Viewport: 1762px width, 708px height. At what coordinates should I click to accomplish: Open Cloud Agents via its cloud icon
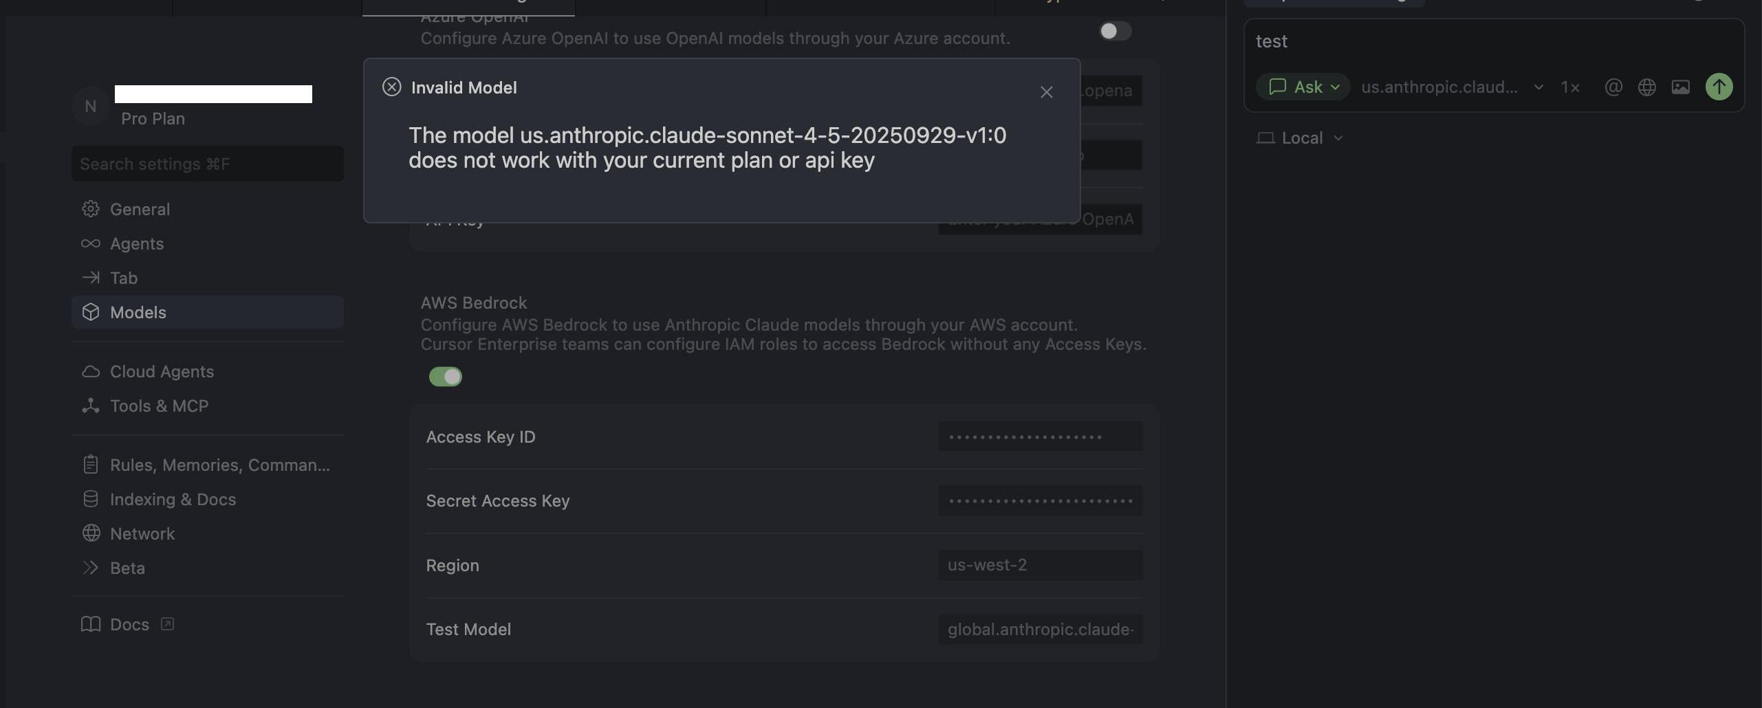[91, 371]
